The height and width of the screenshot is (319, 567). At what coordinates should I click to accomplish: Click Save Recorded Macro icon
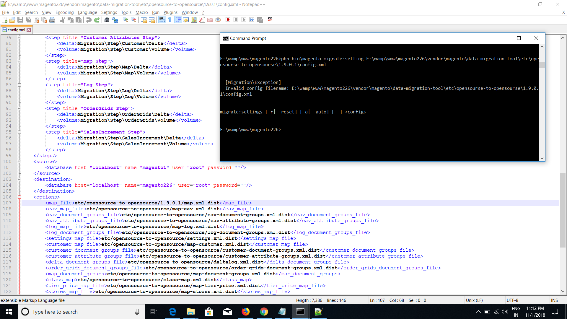[260, 20]
